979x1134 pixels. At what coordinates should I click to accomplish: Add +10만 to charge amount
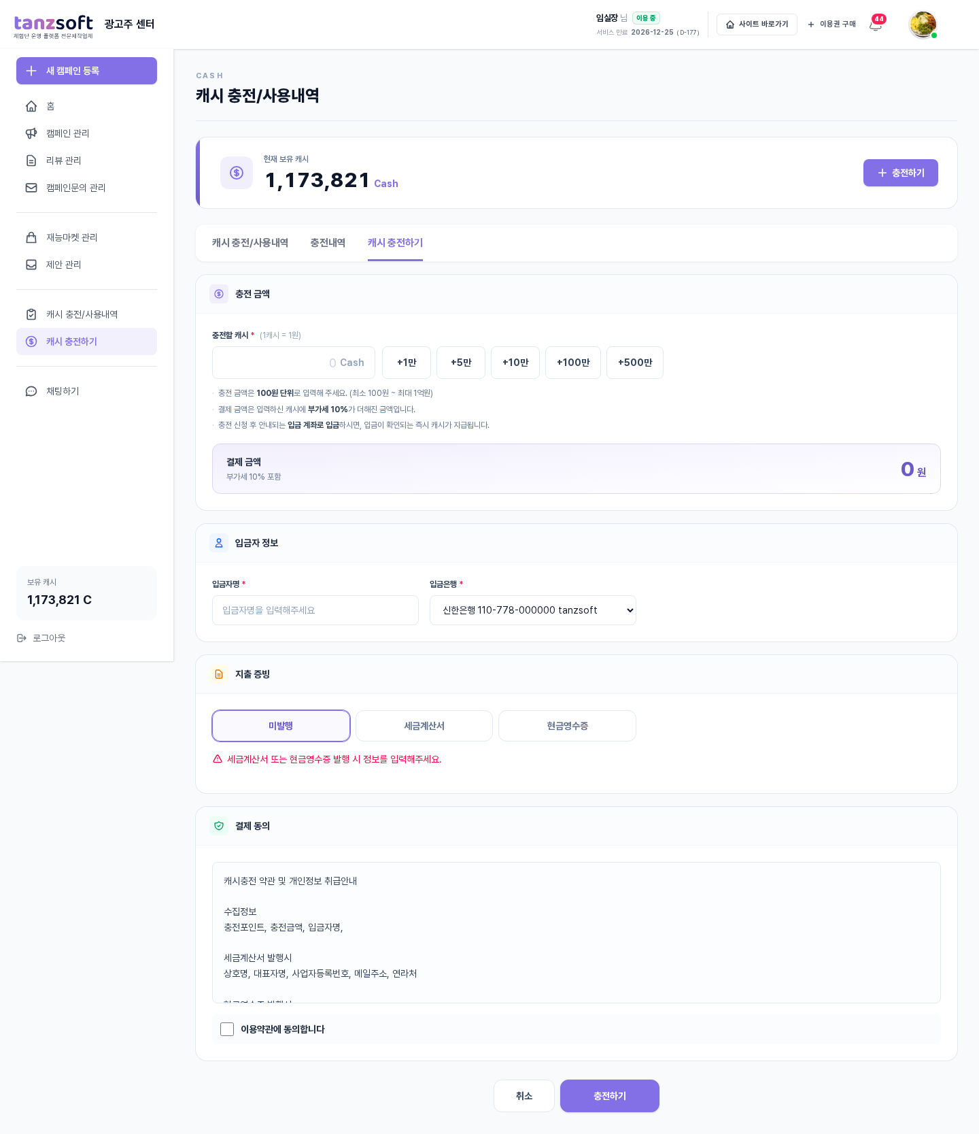coord(515,363)
